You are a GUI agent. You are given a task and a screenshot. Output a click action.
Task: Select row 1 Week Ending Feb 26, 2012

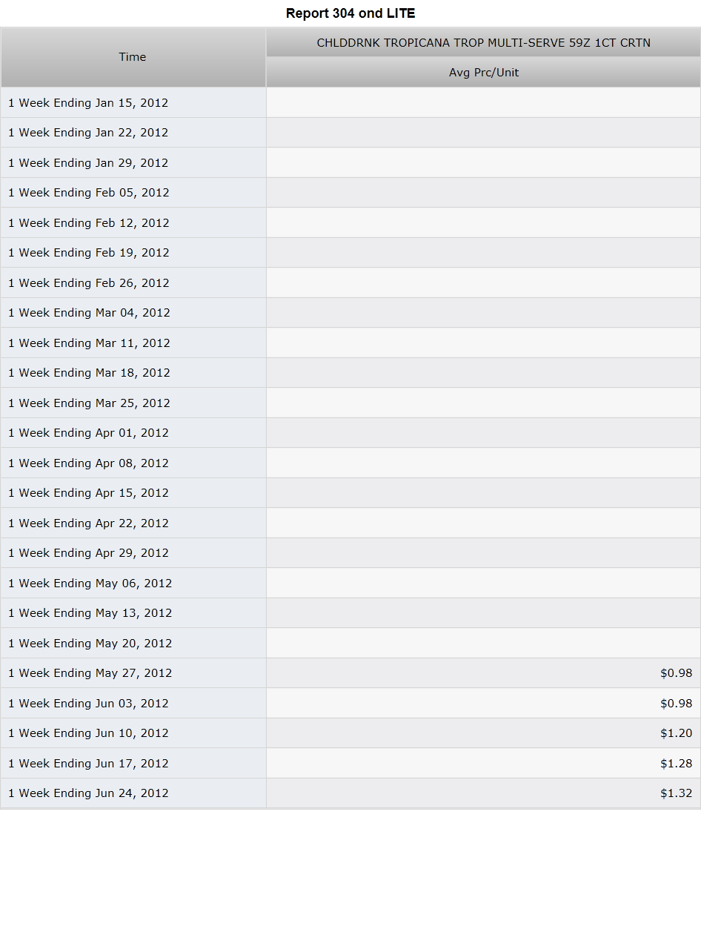pyautogui.click(x=350, y=283)
